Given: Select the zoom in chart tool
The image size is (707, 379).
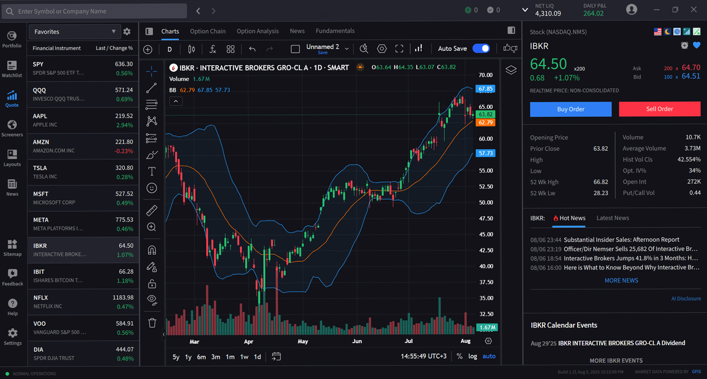Looking at the screenshot, I should 151,227.
